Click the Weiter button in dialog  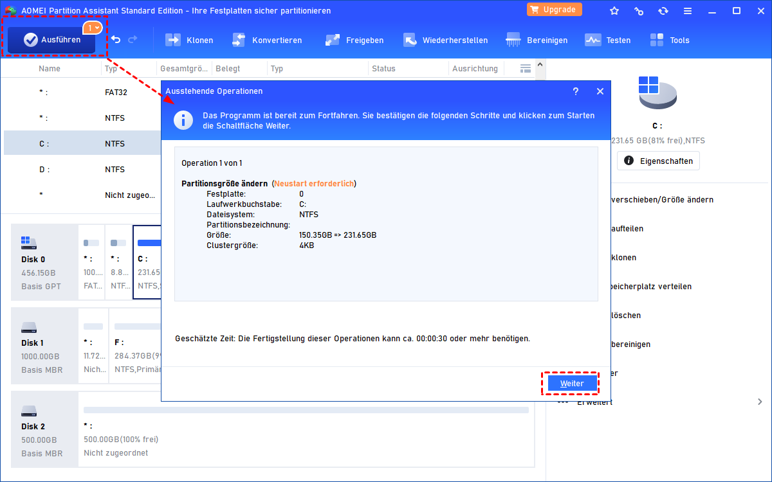[572, 383]
